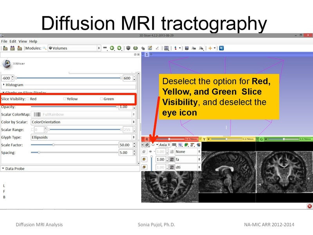Open the view layout selector icon
This screenshot has width=313, height=235.
[167, 48]
